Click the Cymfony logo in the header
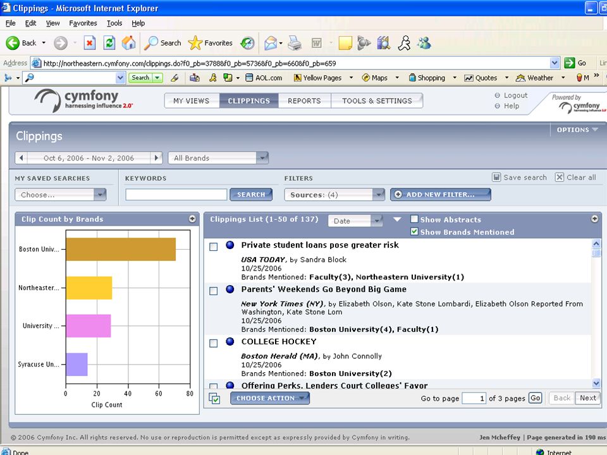The height and width of the screenshot is (455, 607). [x=83, y=100]
